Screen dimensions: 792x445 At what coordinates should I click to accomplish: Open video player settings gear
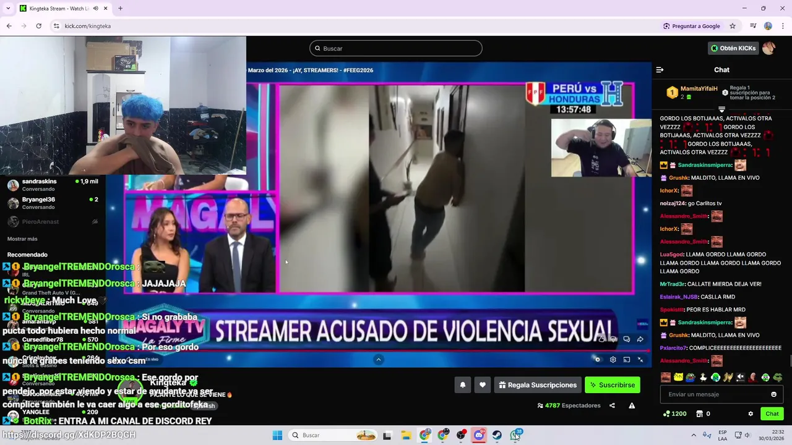(x=613, y=360)
